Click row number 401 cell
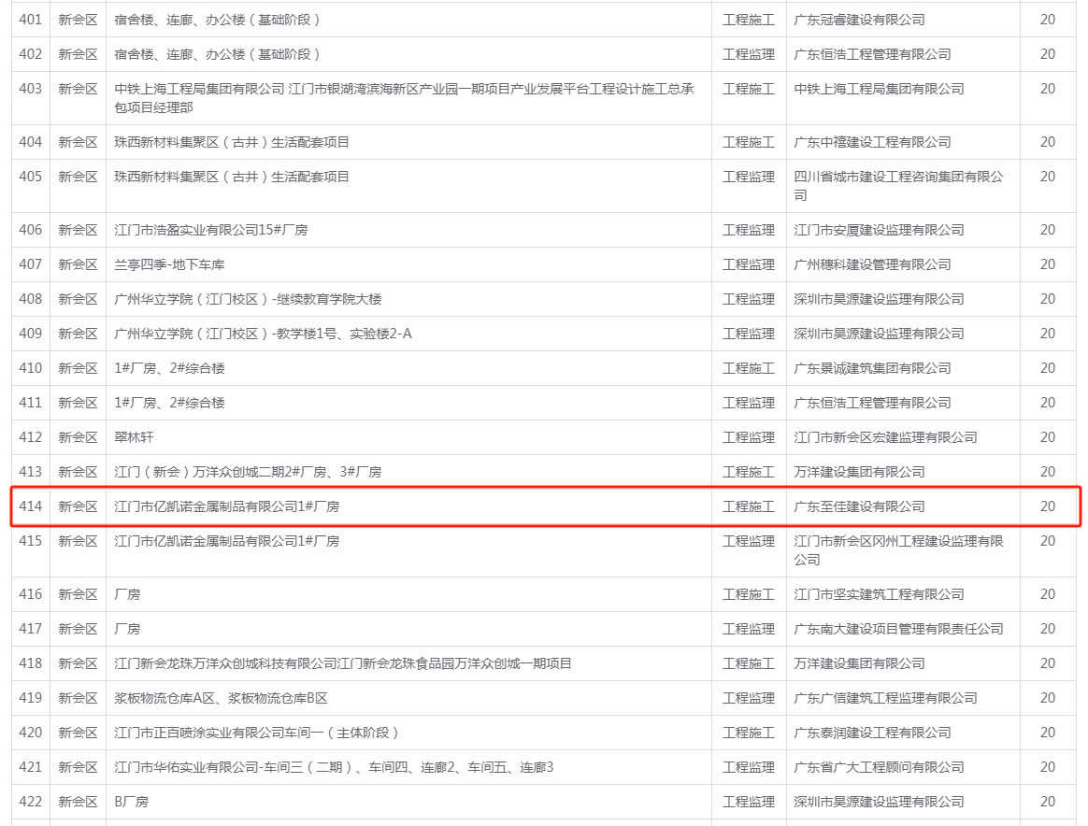 coord(31,20)
